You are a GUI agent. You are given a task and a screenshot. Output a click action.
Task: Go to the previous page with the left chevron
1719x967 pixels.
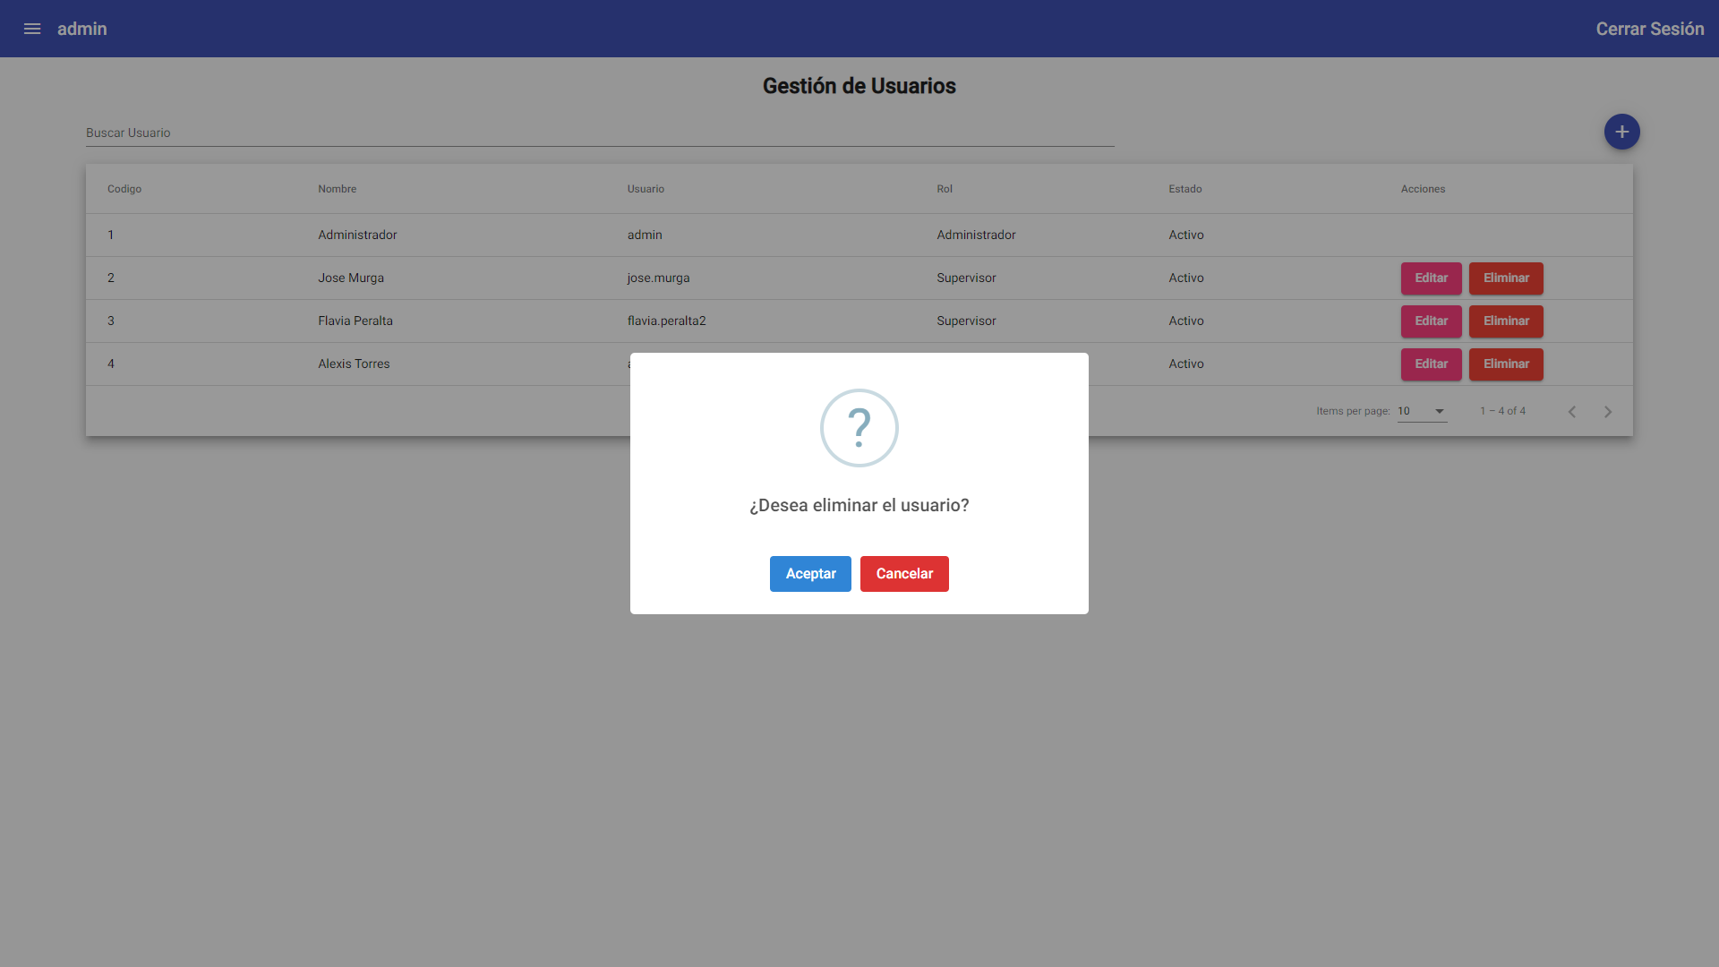pyautogui.click(x=1572, y=411)
